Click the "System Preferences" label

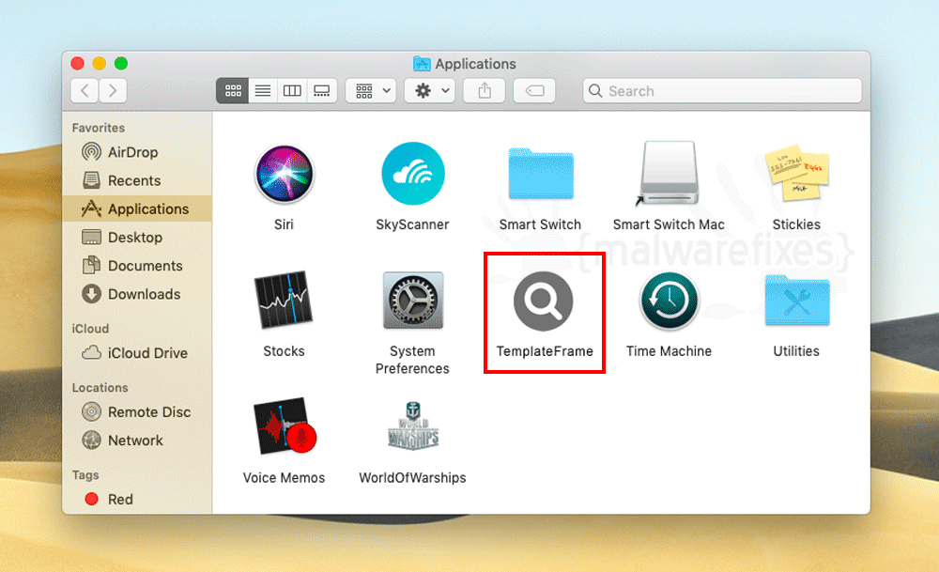click(412, 360)
